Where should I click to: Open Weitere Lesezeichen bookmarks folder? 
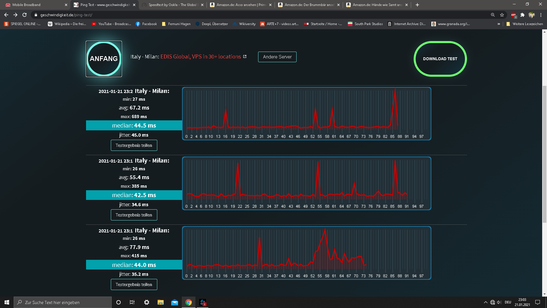(524, 24)
